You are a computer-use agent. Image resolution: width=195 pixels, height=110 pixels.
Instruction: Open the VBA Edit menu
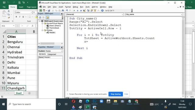tap(49, 7)
